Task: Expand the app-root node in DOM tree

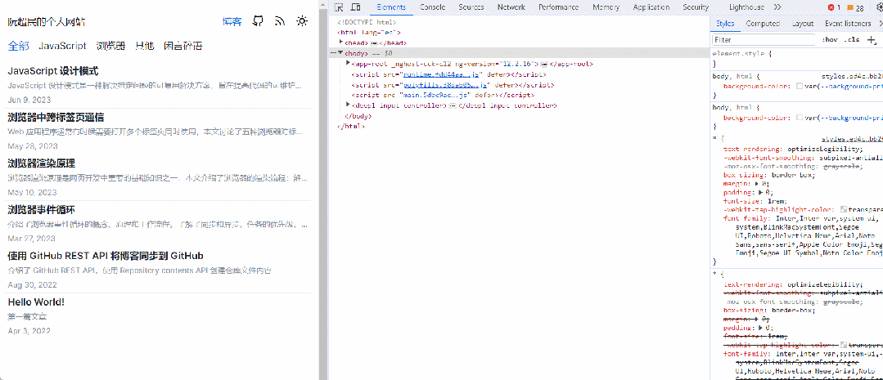Action: pos(348,64)
